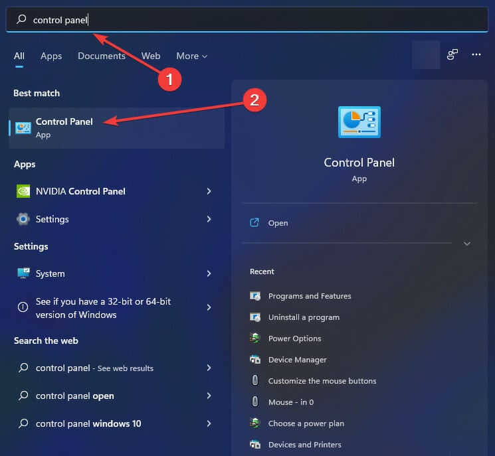
Task: Click the Open external-link icon
Action: click(x=254, y=222)
